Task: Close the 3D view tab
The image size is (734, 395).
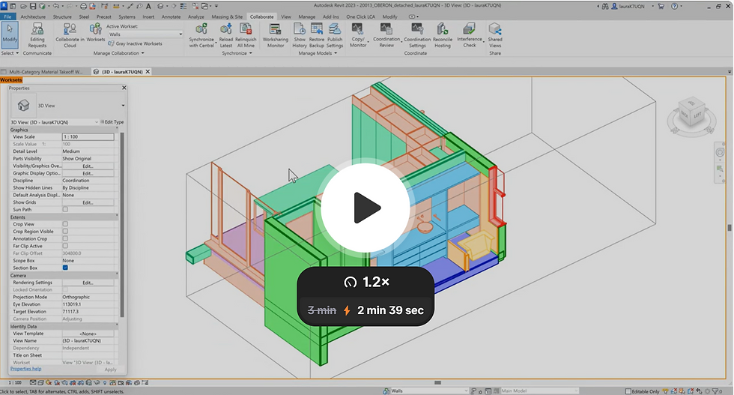Action: point(148,72)
